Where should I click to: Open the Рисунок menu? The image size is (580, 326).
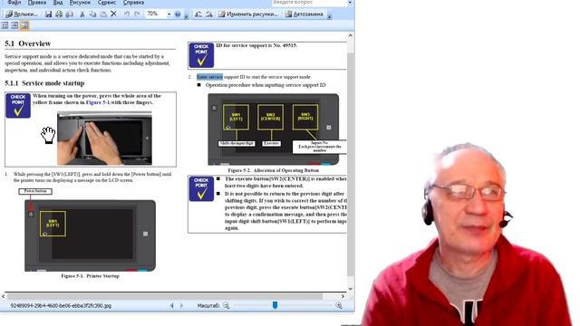click(80, 2)
